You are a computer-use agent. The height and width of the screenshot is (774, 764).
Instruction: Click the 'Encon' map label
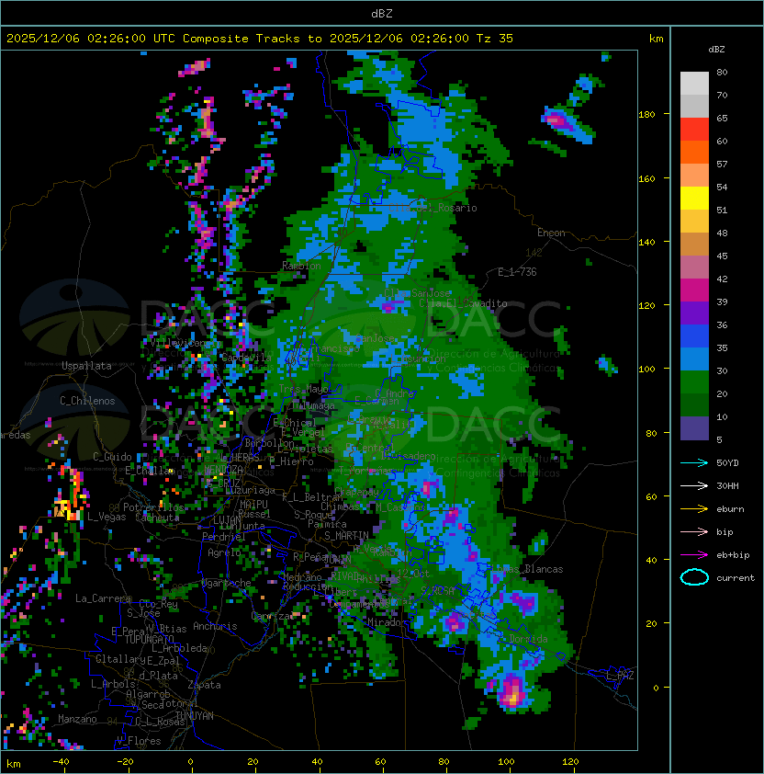[551, 233]
